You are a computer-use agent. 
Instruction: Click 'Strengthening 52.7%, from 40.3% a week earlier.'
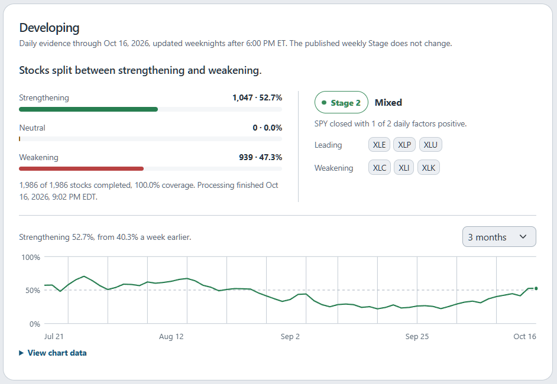tap(105, 237)
